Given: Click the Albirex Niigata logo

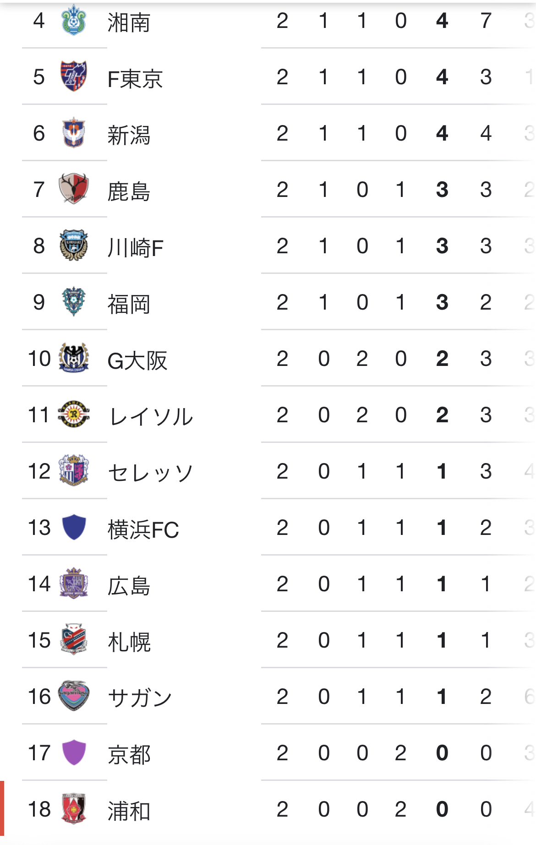Looking at the screenshot, I should tap(73, 133).
